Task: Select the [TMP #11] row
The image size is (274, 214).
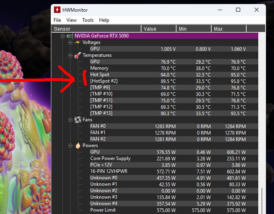Action: 174,100
